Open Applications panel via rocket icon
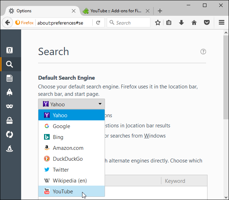 10,92
